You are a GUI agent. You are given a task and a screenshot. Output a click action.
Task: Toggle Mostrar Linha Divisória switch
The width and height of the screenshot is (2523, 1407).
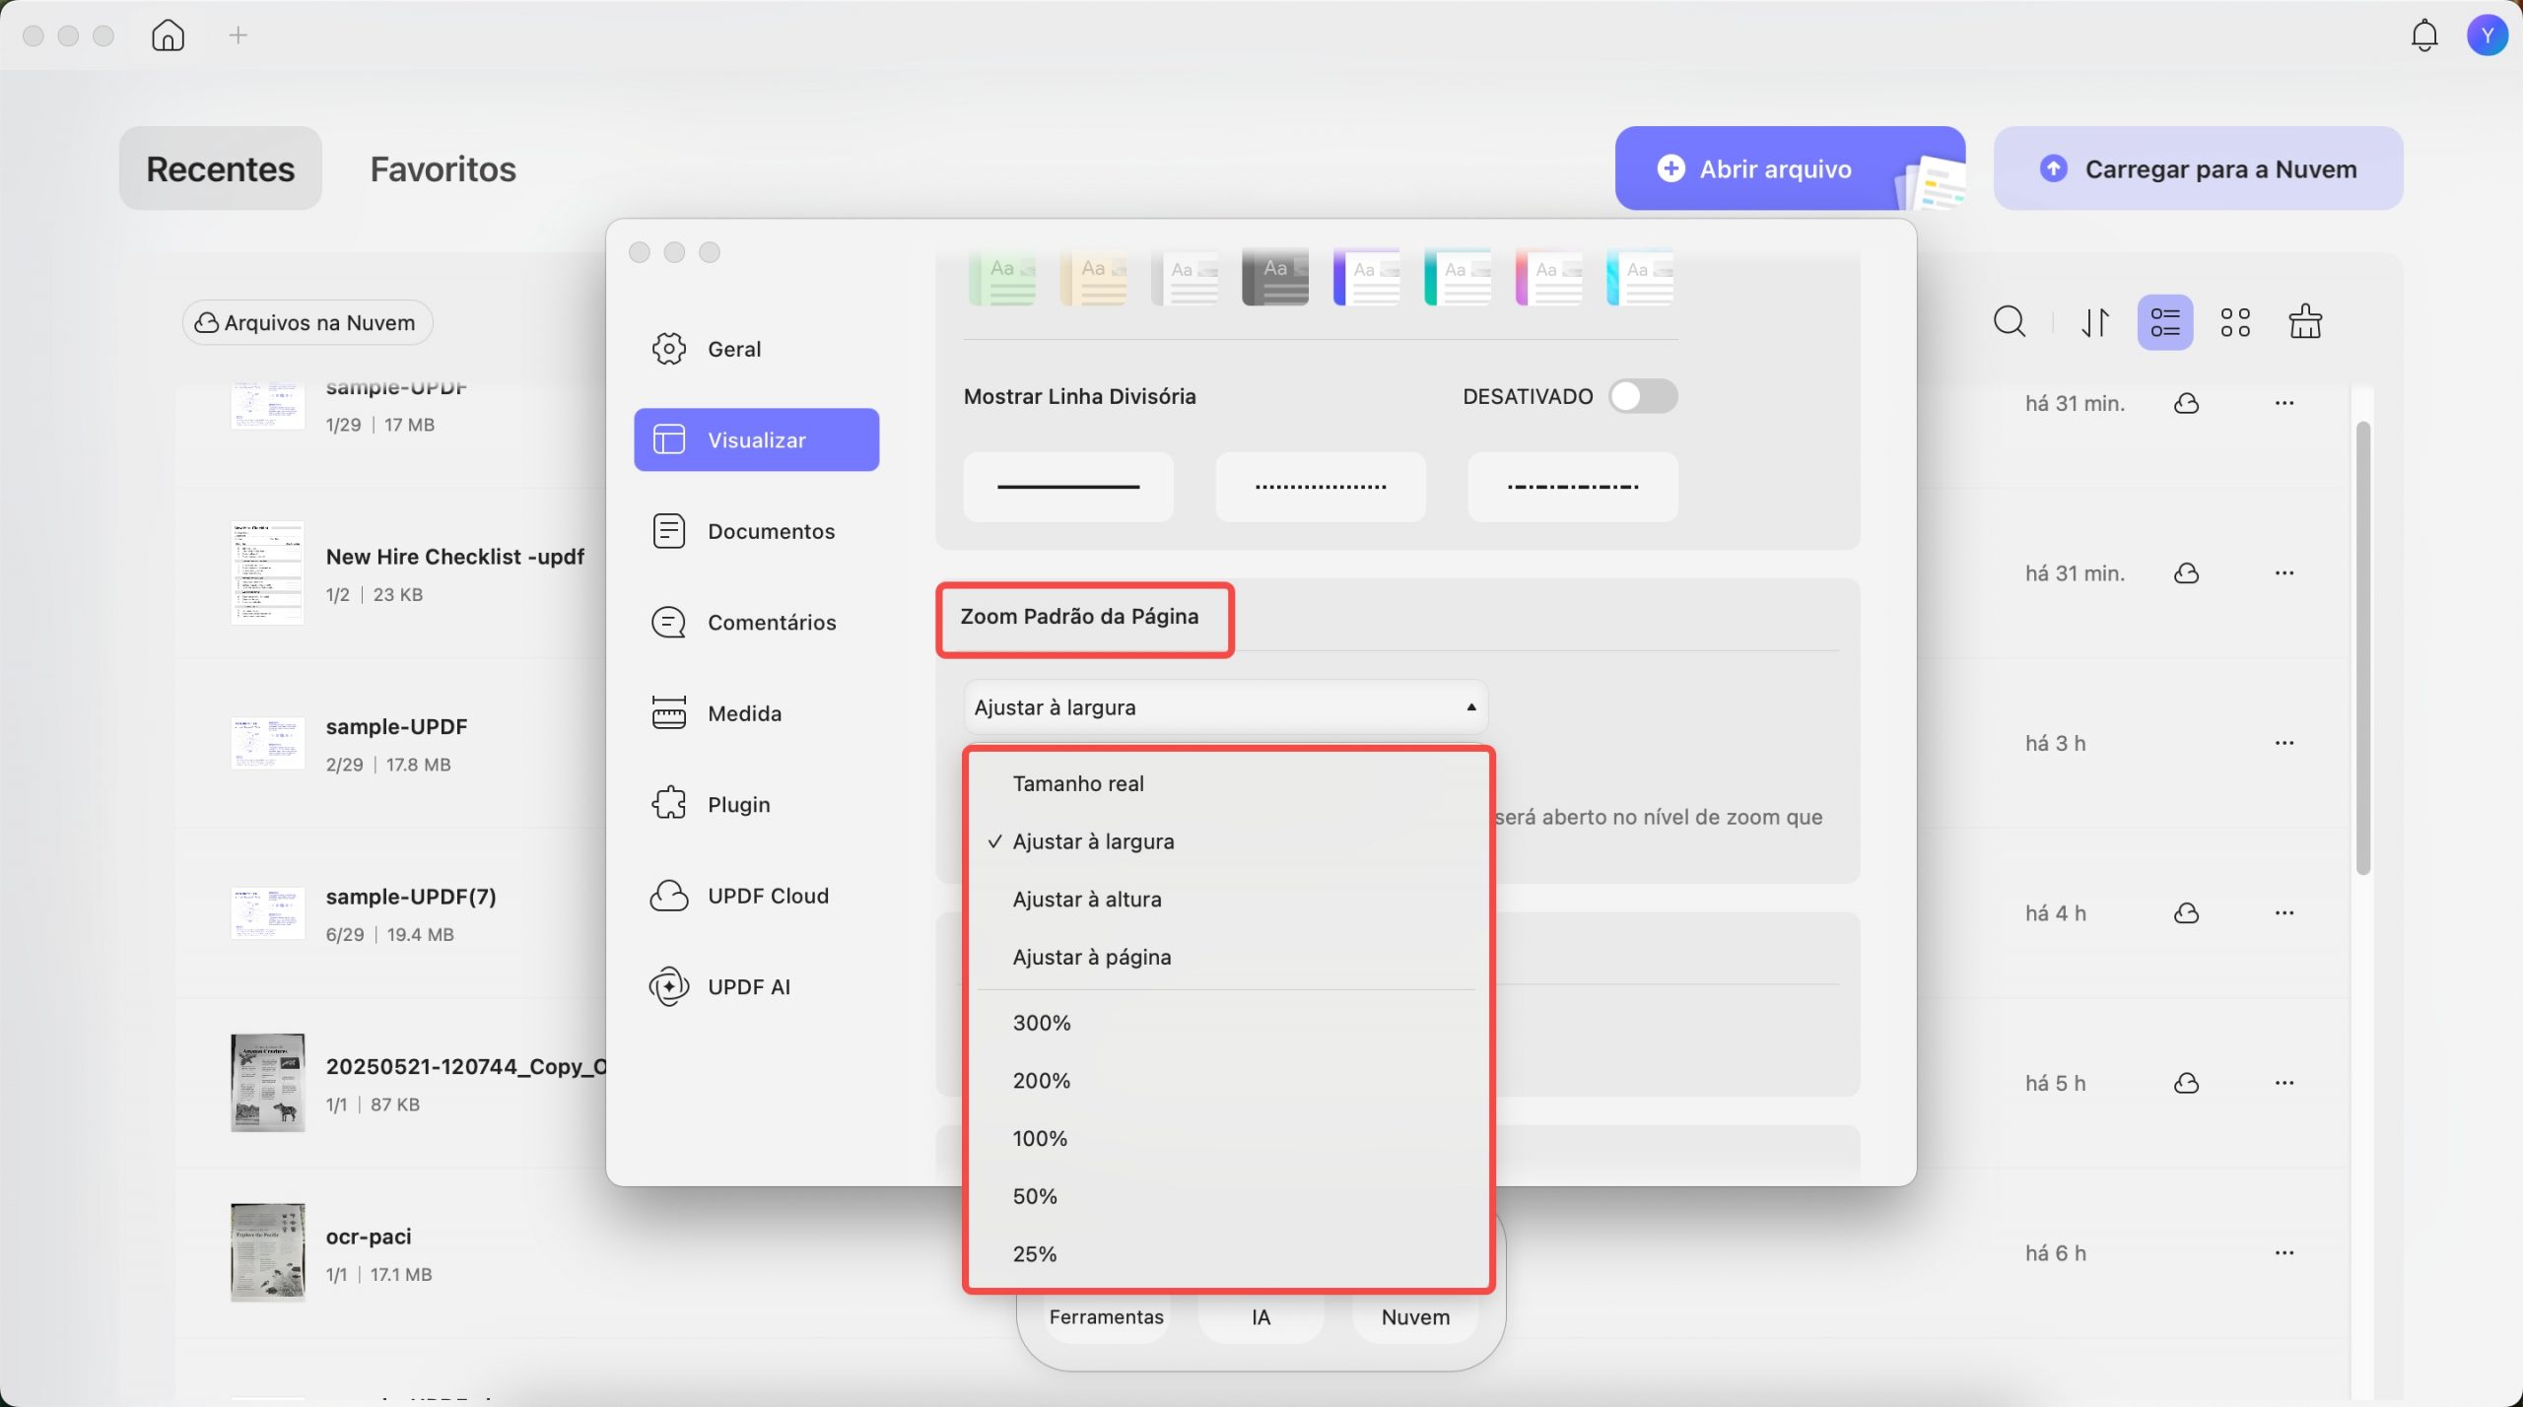click(x=1643, y=396)
